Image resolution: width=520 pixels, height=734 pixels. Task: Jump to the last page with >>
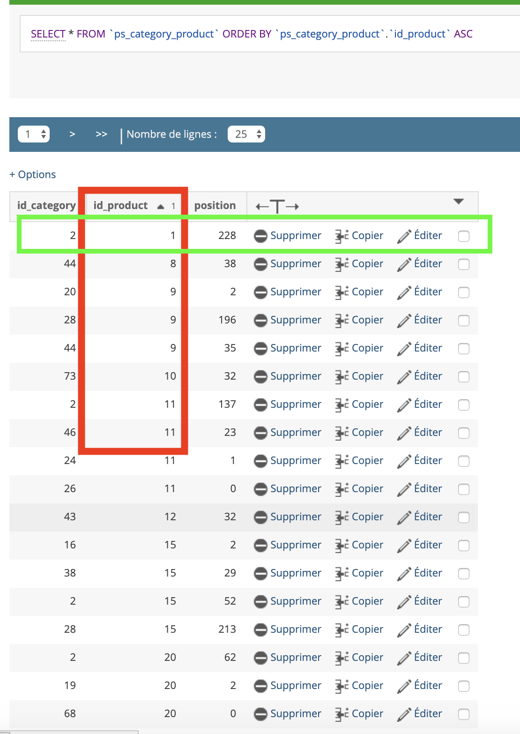pos(101,134)
